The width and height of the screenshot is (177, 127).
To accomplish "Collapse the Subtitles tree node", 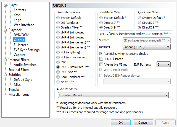I will click(x=5, y=75).
